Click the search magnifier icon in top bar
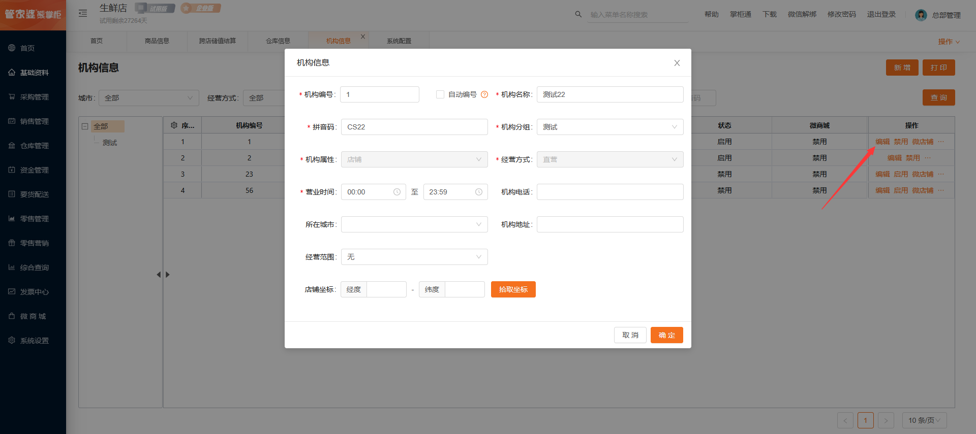The height and width of the screenshot is (434, 976). click(578, 14)
